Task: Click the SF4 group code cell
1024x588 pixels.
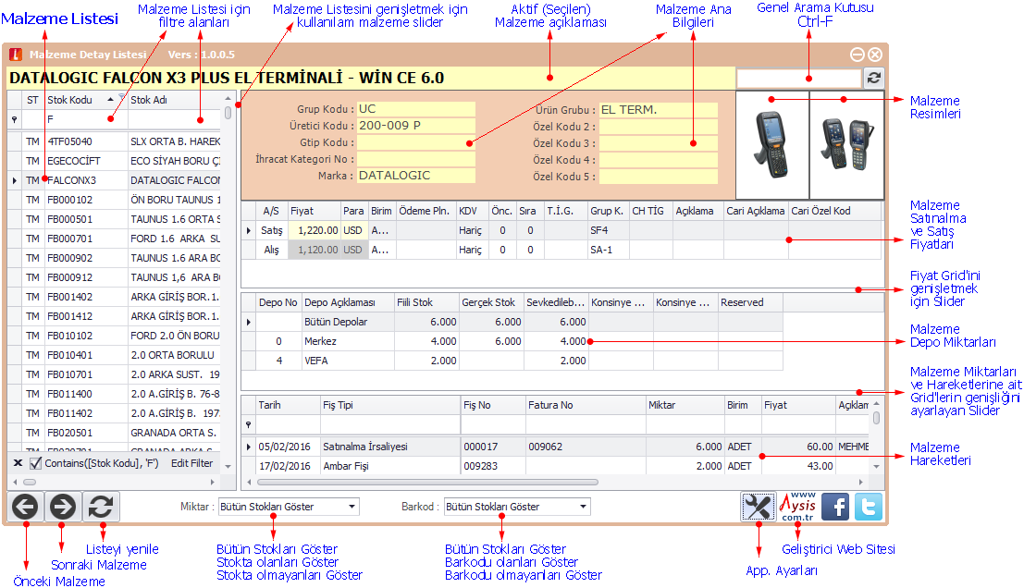Action: click(608, 230)
